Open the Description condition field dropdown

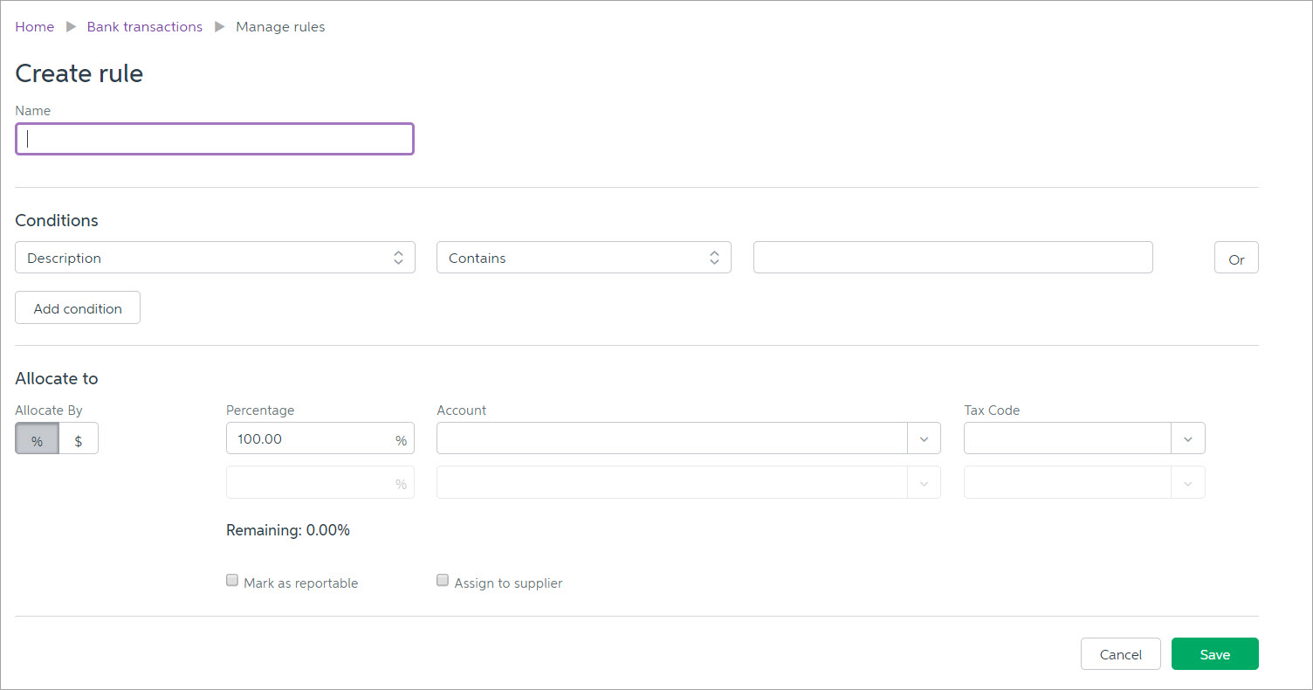215,258
